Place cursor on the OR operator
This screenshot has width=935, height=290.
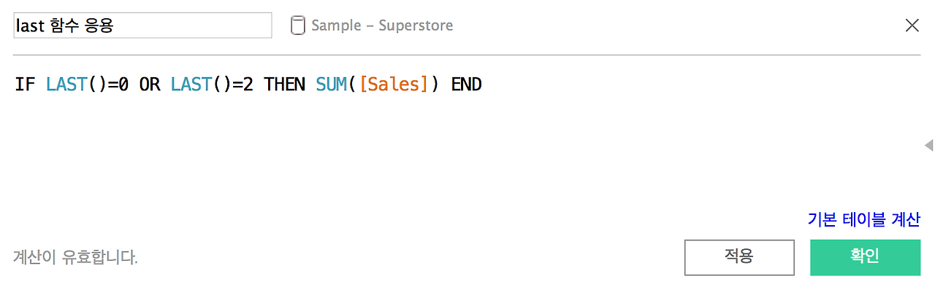tap(149, 85)
